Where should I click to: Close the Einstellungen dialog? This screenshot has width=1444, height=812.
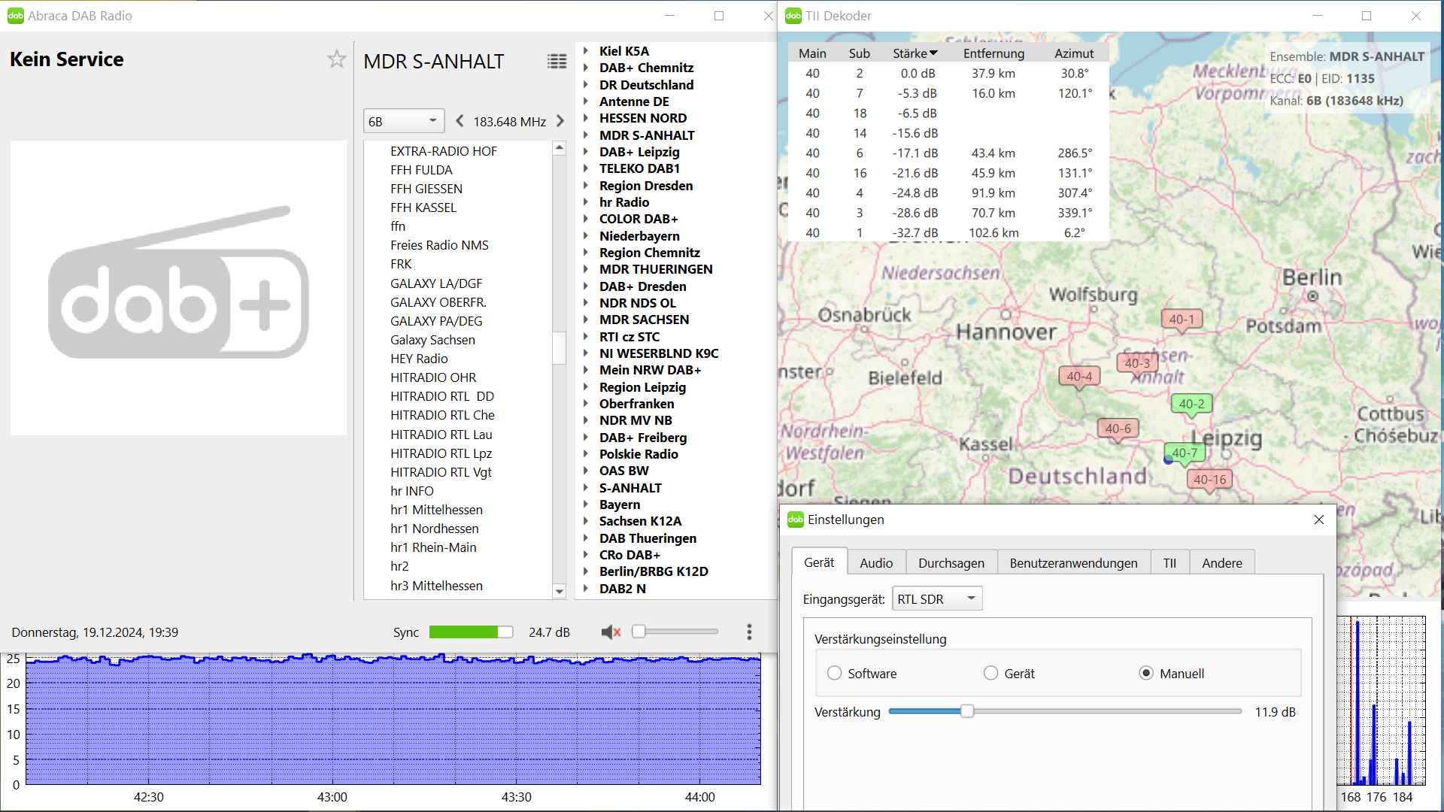1318,520
